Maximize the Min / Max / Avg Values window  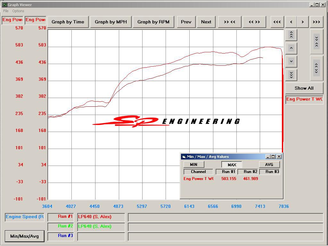pyautogui.click(x=273, y=157)
